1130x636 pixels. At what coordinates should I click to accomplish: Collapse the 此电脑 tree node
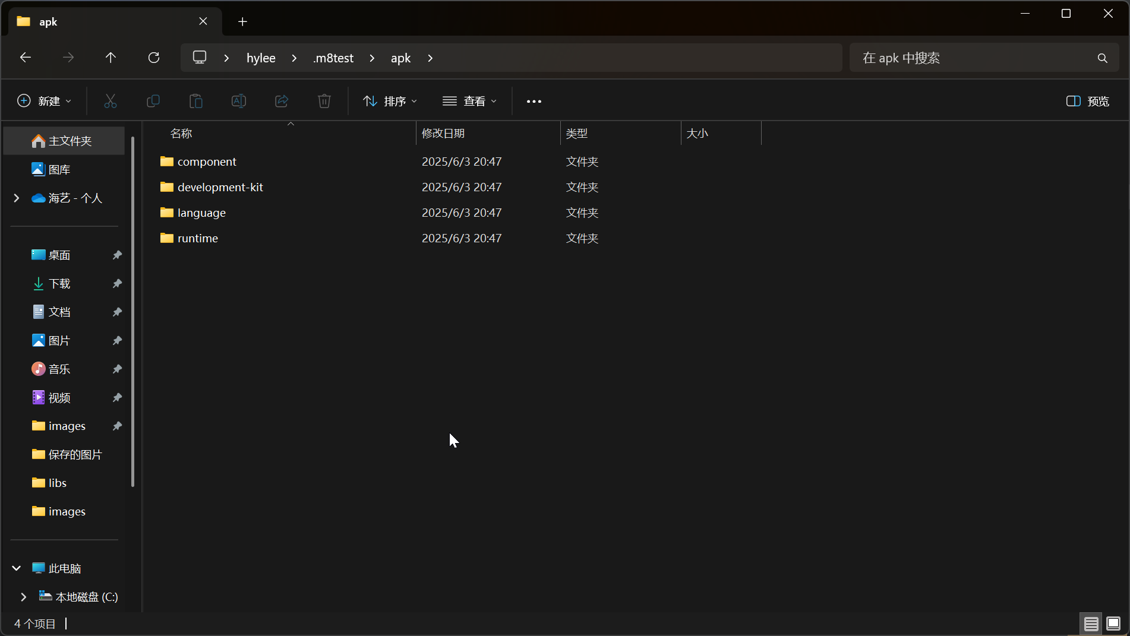coord(17,568)
